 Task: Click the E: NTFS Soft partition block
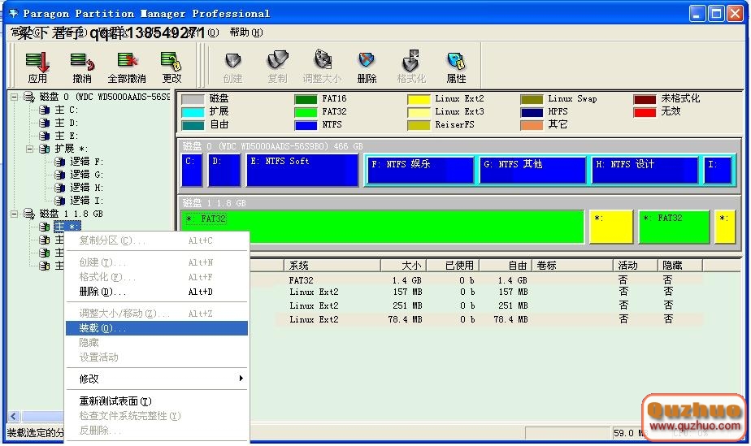[x=302, y=171]
